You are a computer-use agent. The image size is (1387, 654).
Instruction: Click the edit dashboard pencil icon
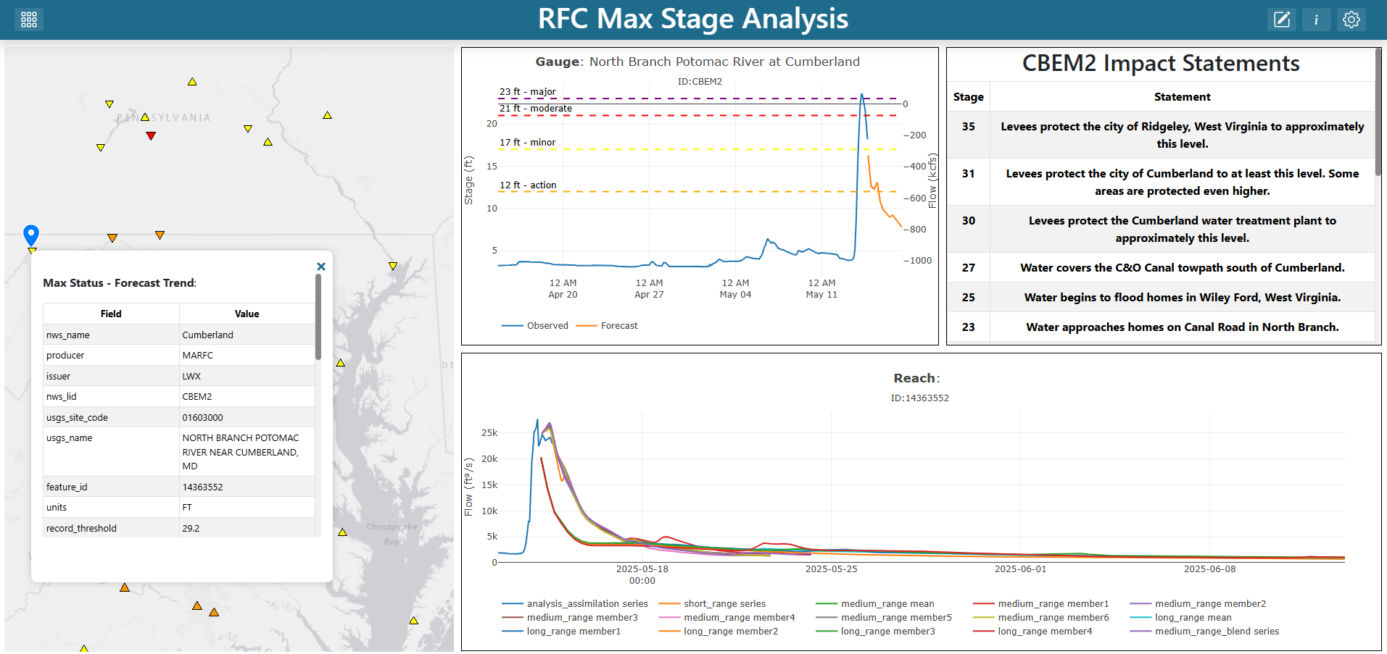1282,20
